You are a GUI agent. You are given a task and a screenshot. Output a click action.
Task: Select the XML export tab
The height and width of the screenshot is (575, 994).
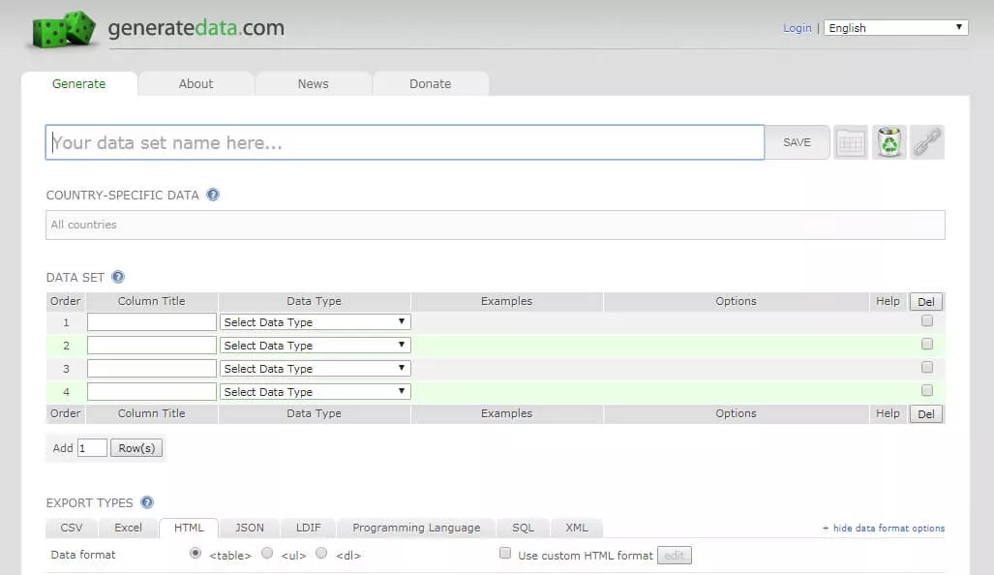point(577,529)
